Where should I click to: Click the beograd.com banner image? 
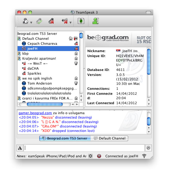point(118,39)
